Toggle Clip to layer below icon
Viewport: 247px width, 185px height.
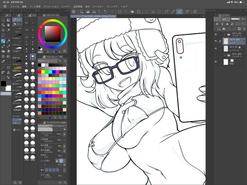point(217,24)
